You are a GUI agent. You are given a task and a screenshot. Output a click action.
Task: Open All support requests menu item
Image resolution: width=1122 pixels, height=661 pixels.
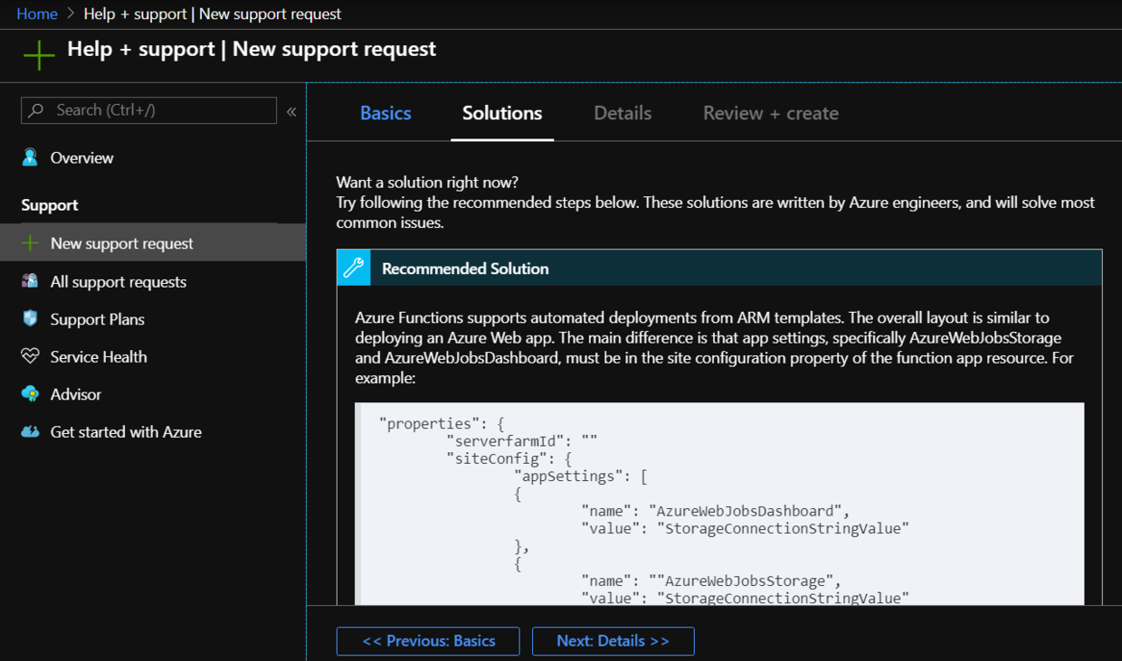point(119,282)
